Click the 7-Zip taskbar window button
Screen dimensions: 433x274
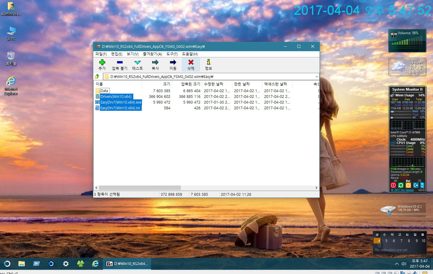click(127, 264)
